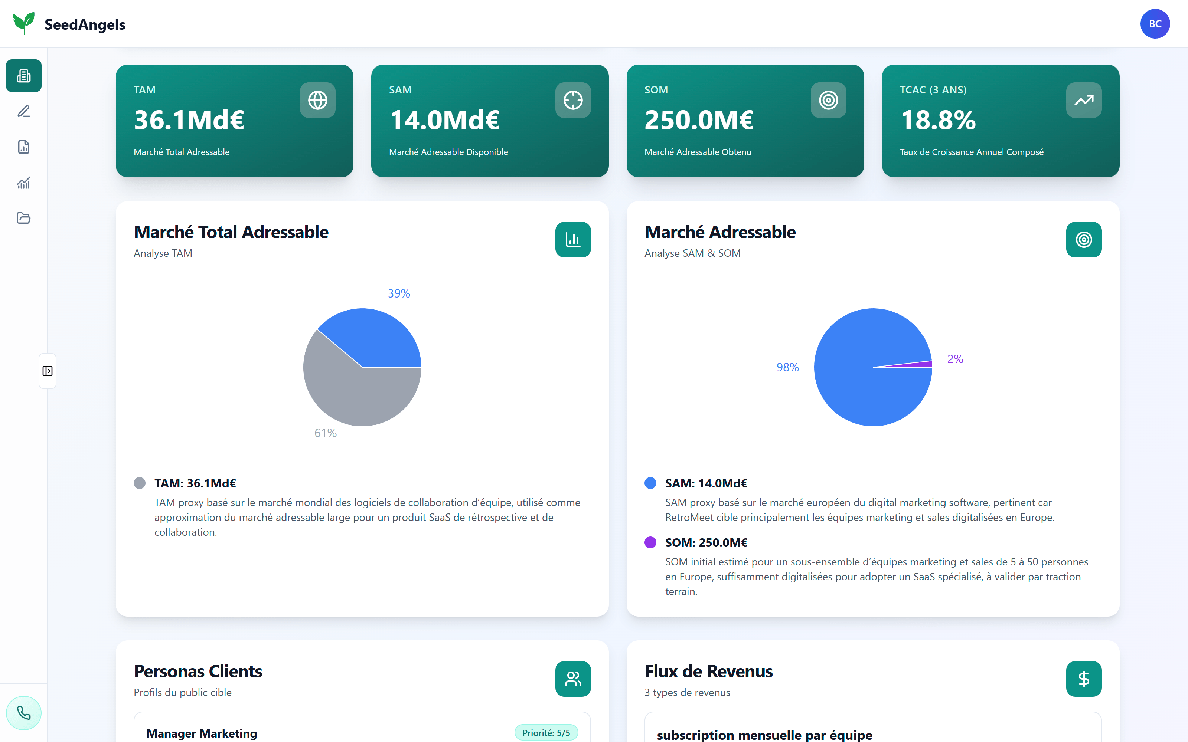Viewport: 1188px width, 742px height.
Task: Click the 'Analyse TAM' subtitle
Action: pos(163,253)
